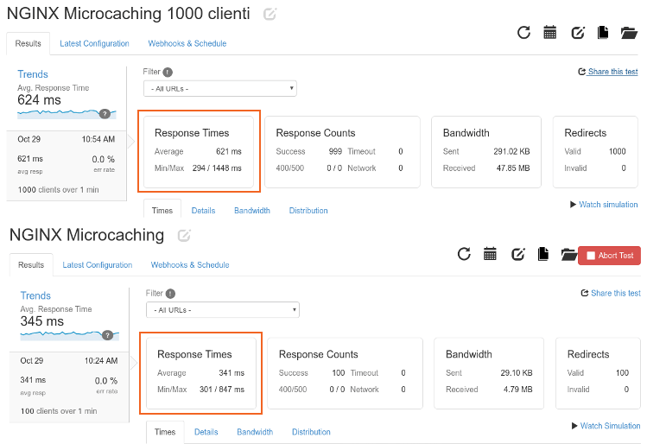Screen dimensions: 647x444
Task: Click question mark marker on the 345 ms trend chart
Action: (108, 335)
